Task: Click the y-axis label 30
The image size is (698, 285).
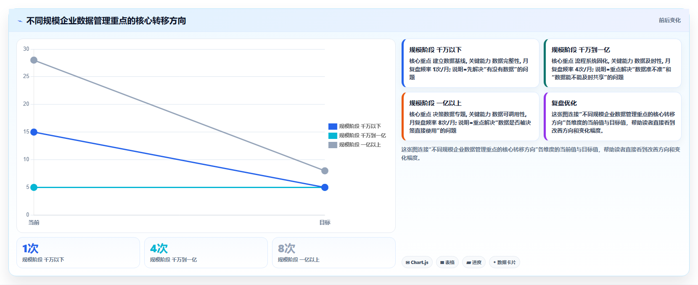Action: point(26,49)
